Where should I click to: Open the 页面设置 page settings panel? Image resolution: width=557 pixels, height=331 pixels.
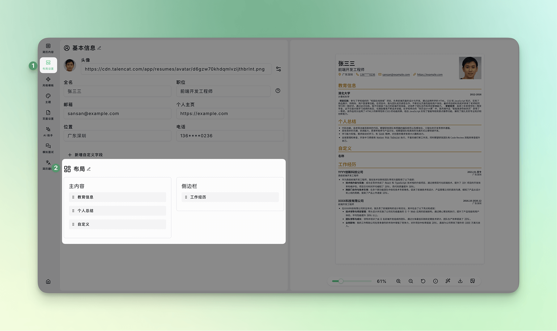point(48,115)
